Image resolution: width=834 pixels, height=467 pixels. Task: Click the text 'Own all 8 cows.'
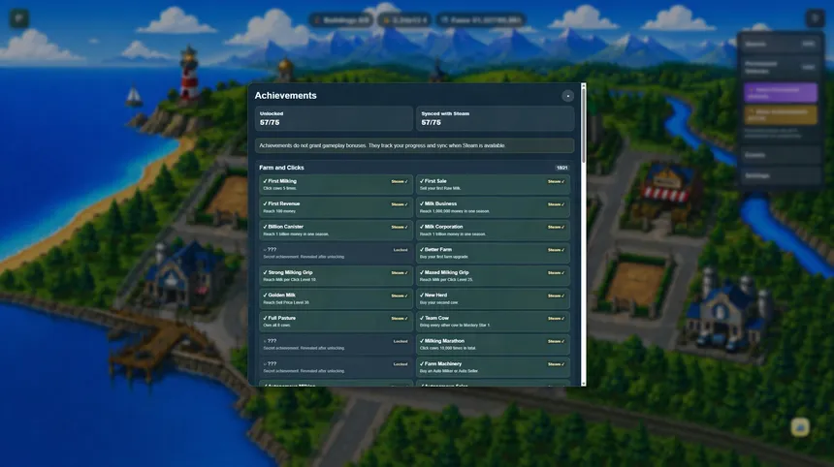coord(277,326)
